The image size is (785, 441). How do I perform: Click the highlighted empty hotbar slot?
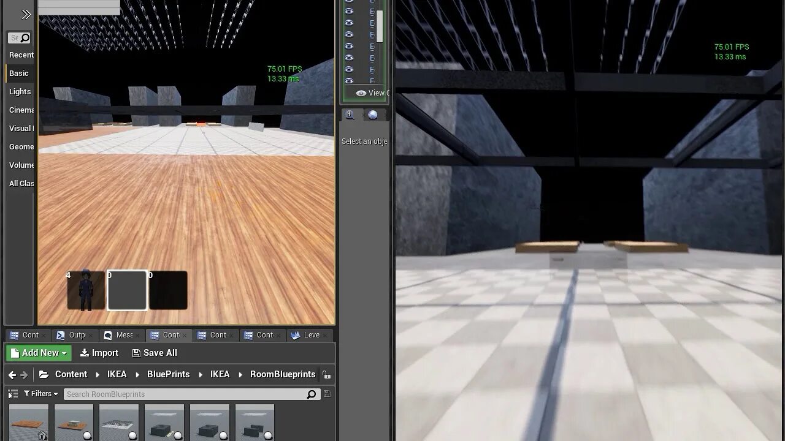click(127, 290)
